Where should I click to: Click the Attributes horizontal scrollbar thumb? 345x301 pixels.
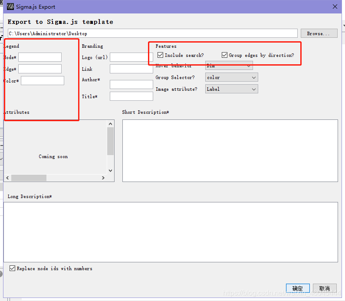point(29,178)
